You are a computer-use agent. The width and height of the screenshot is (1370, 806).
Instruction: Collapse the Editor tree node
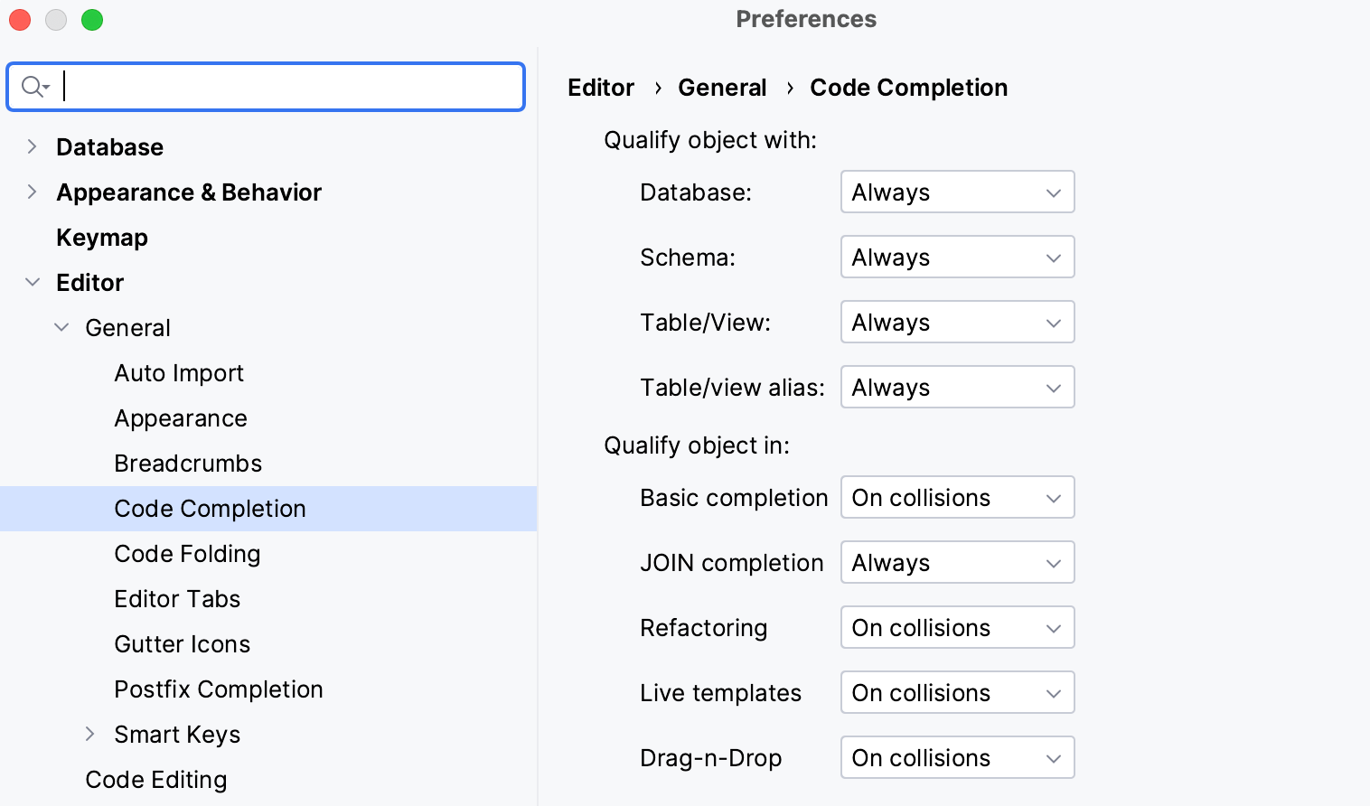tap(33, 282)
